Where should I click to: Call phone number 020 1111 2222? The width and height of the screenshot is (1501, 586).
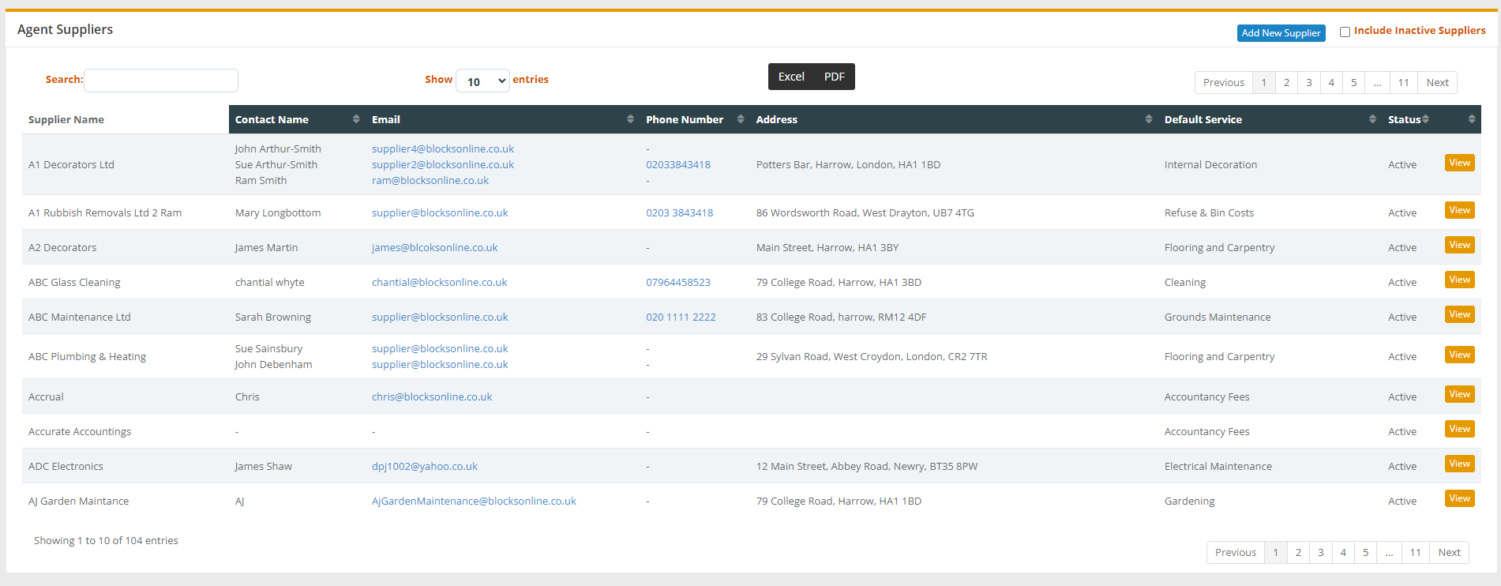point(681,317)
